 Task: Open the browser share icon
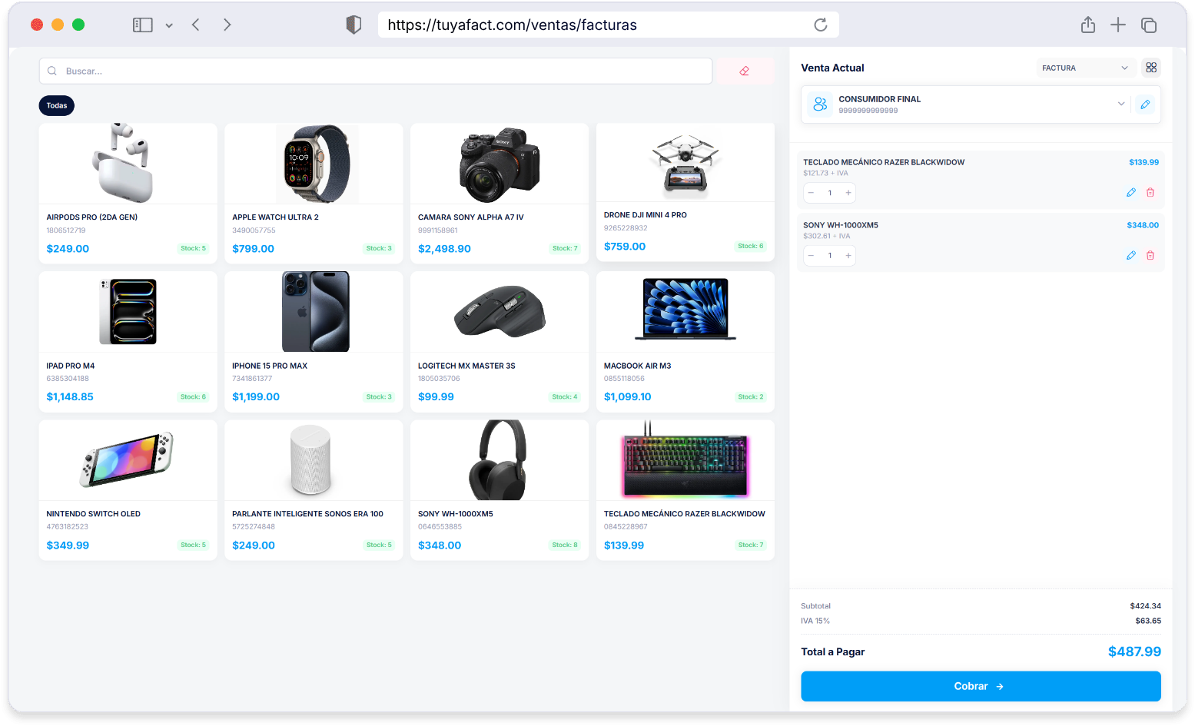(1087, 25)
